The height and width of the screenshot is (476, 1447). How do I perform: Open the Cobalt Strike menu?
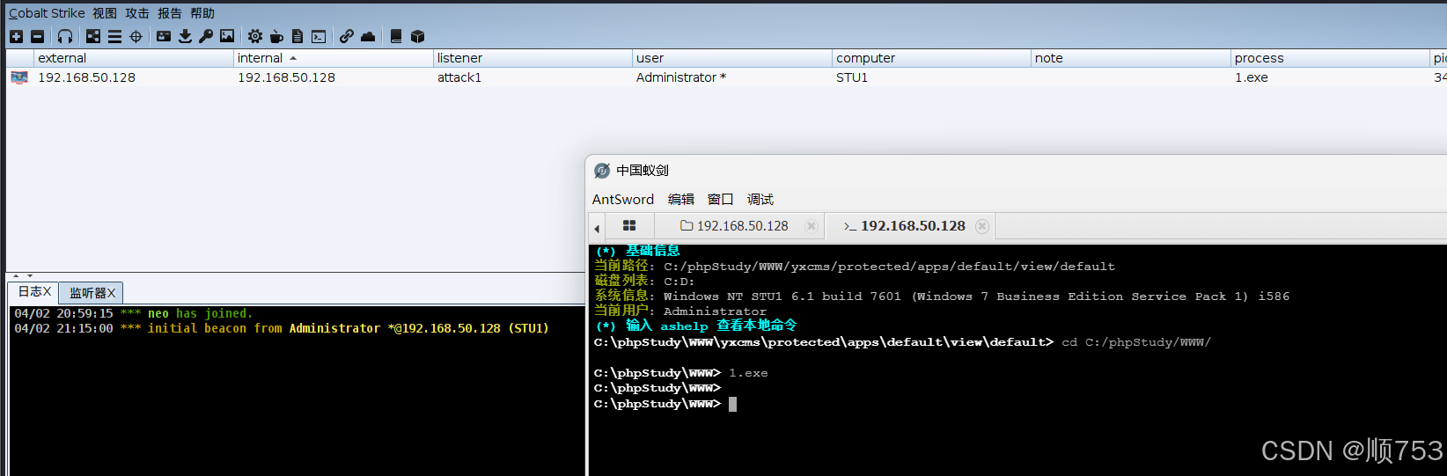[x=47, y=13]
